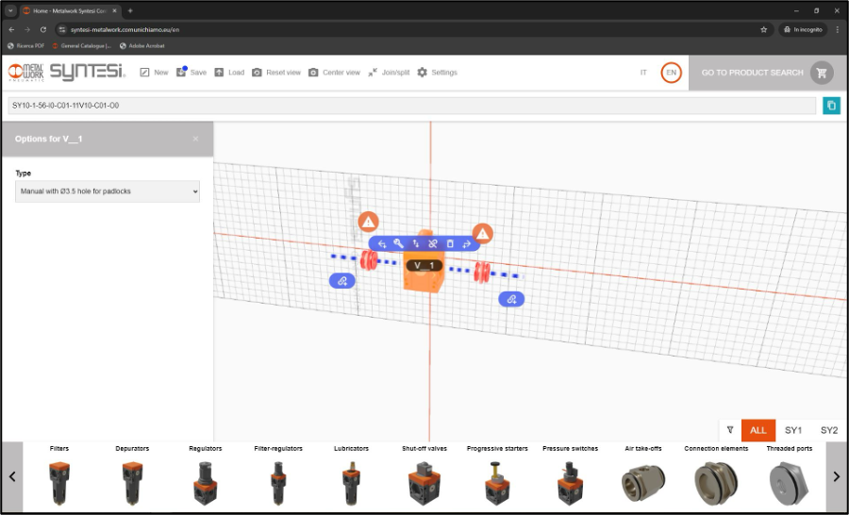Click the left warning triangle marker
Viewport: 849px width, 515px height.
click(369, 223)
